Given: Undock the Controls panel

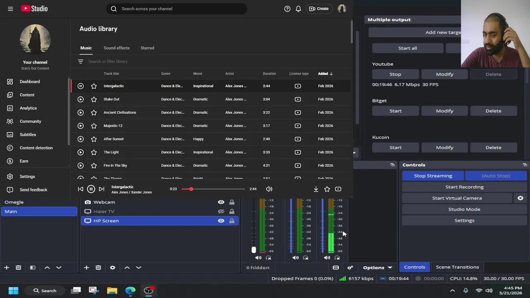Looking at the screenshot, I should pos(525,165).
